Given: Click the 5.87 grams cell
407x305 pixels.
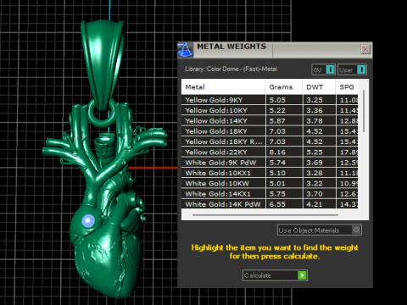Looking at the screenshot, I should pyautogui.click(x=284, y=121).
